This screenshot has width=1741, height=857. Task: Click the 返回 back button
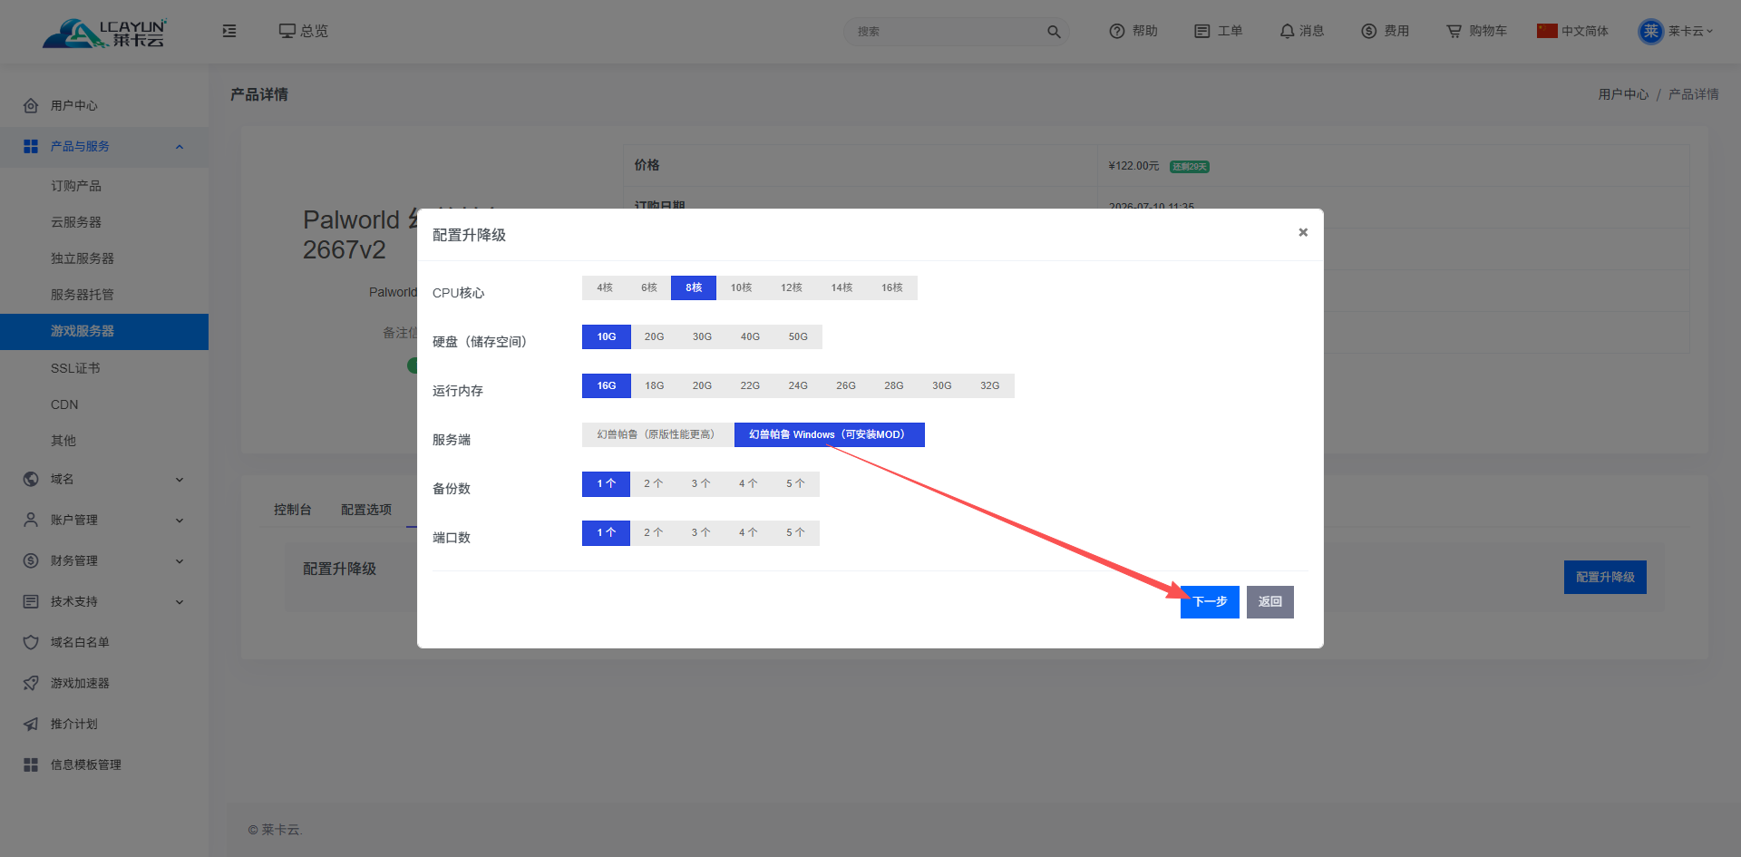point(1270,602)
